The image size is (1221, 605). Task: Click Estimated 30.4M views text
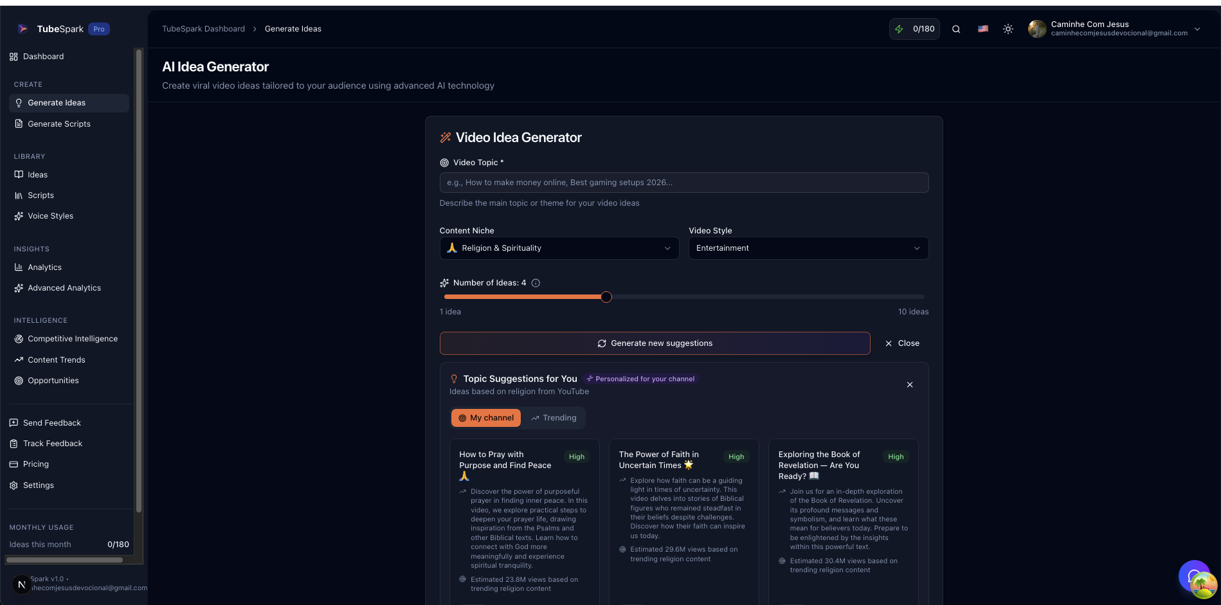click(x=844, y=565)
